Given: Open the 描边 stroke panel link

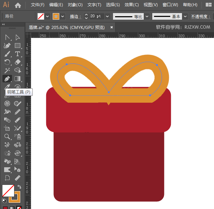Looking at the screenshot, I should (75, 17).
